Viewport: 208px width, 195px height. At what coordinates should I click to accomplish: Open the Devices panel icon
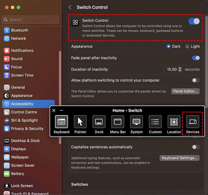coord(193,122)
